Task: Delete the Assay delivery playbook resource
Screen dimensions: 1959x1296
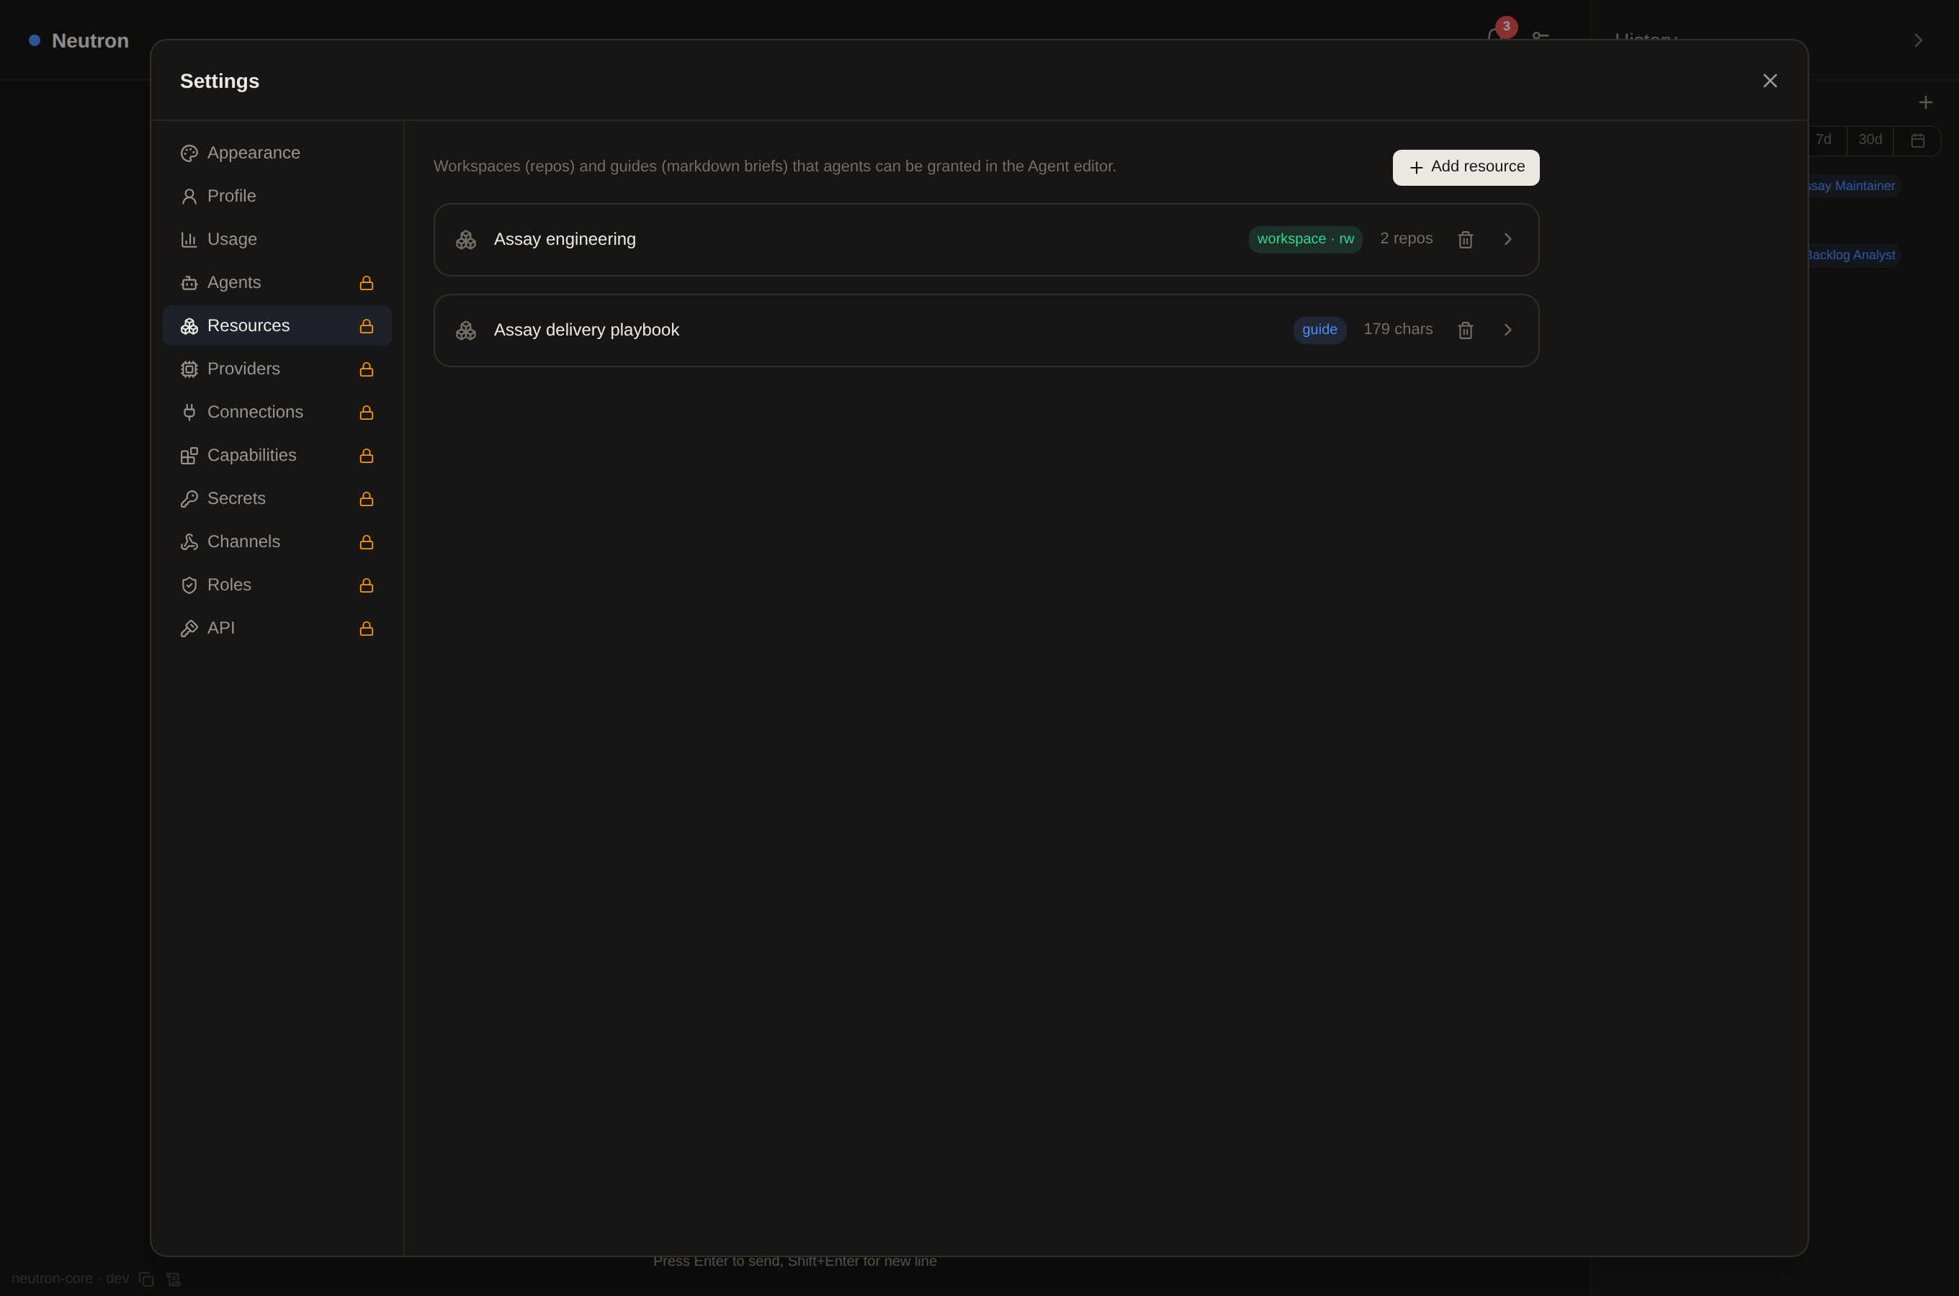Action: (x=1465, y=330)
